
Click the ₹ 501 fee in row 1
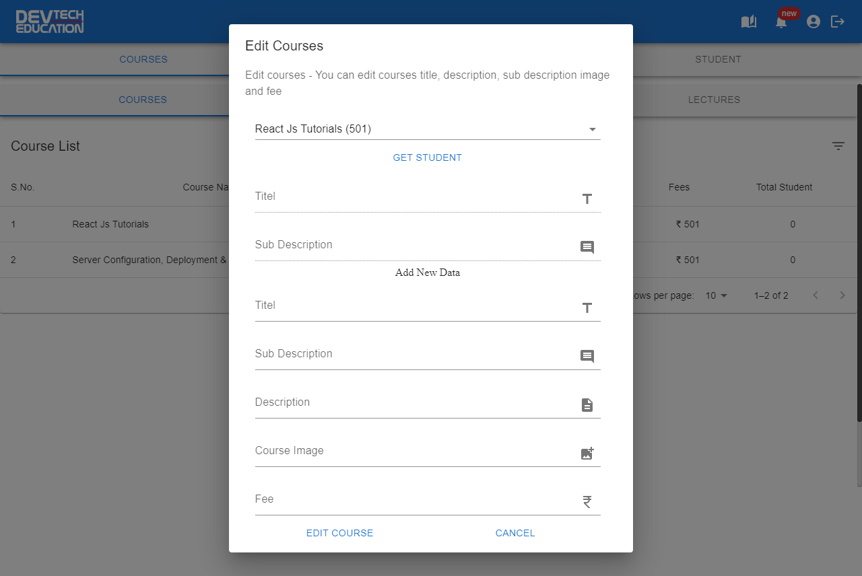pos(688,224)
